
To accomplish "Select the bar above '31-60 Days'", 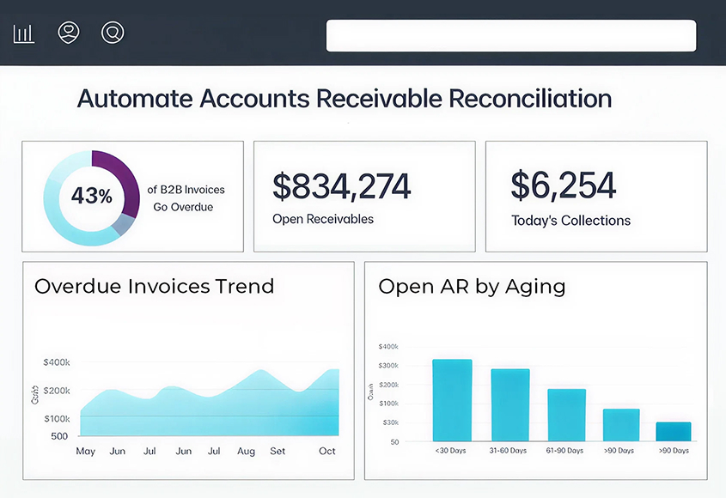I will coord(510,405).
